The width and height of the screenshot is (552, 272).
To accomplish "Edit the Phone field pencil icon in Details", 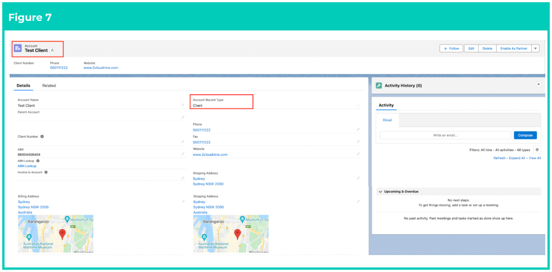I will (x=358, y=129).
